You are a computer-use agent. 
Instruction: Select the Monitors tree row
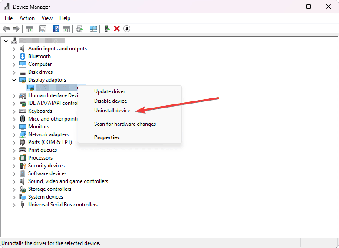click(x=39, y=127)
